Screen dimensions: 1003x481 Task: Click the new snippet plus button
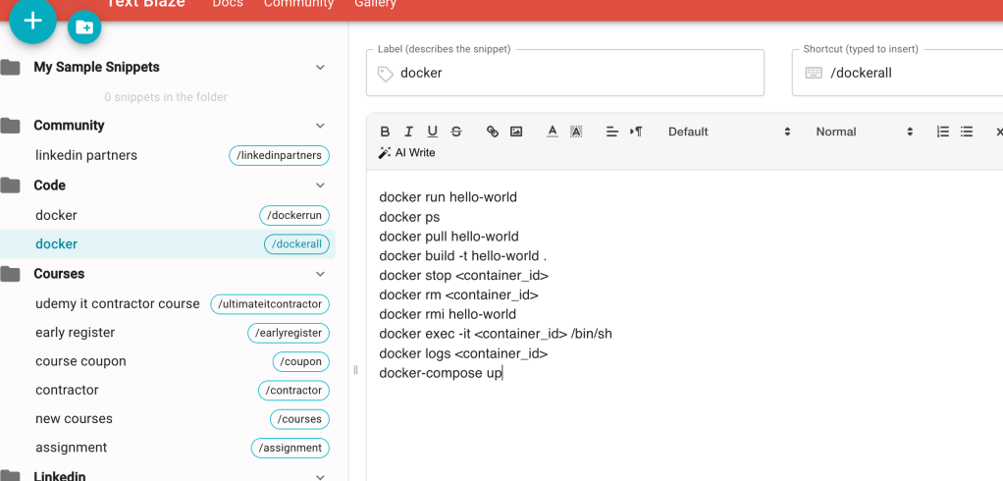click(x=32, y=21)
